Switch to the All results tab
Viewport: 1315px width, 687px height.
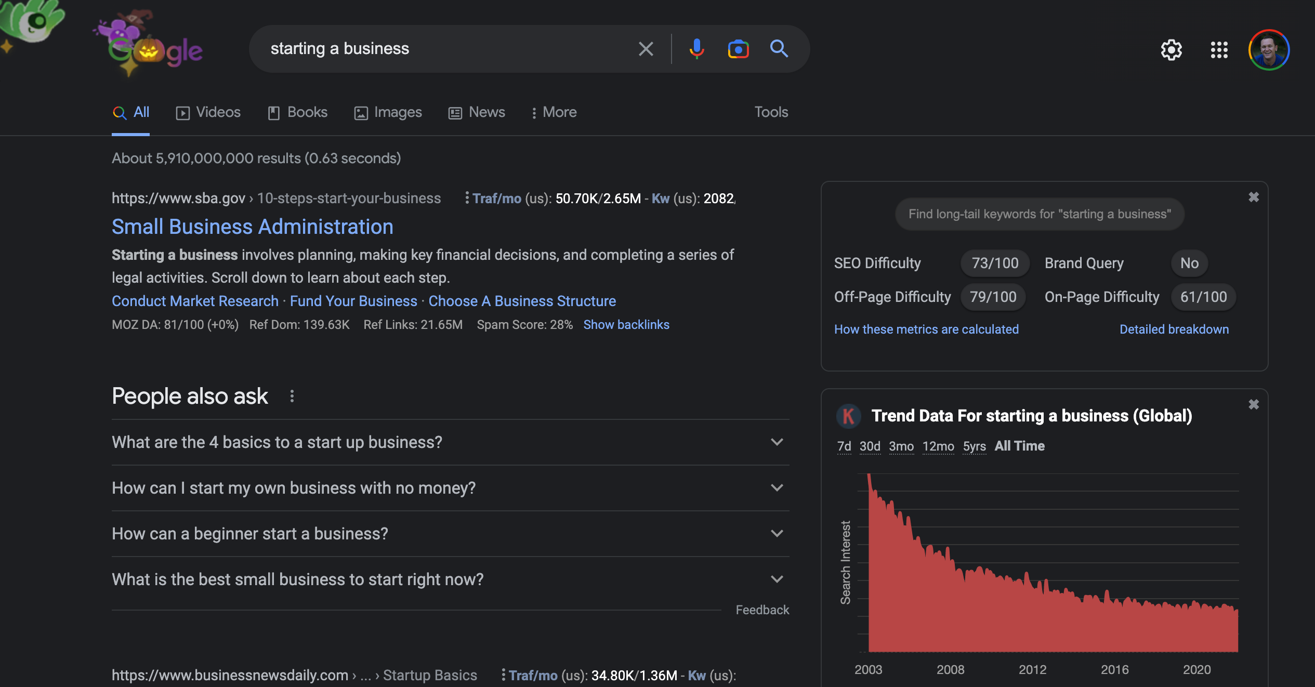point(131,112)
